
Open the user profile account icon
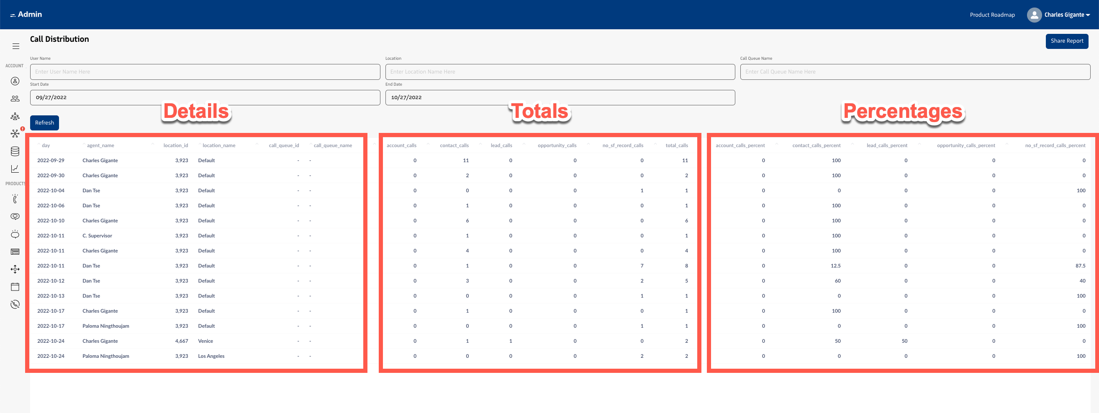coord(15,81)
